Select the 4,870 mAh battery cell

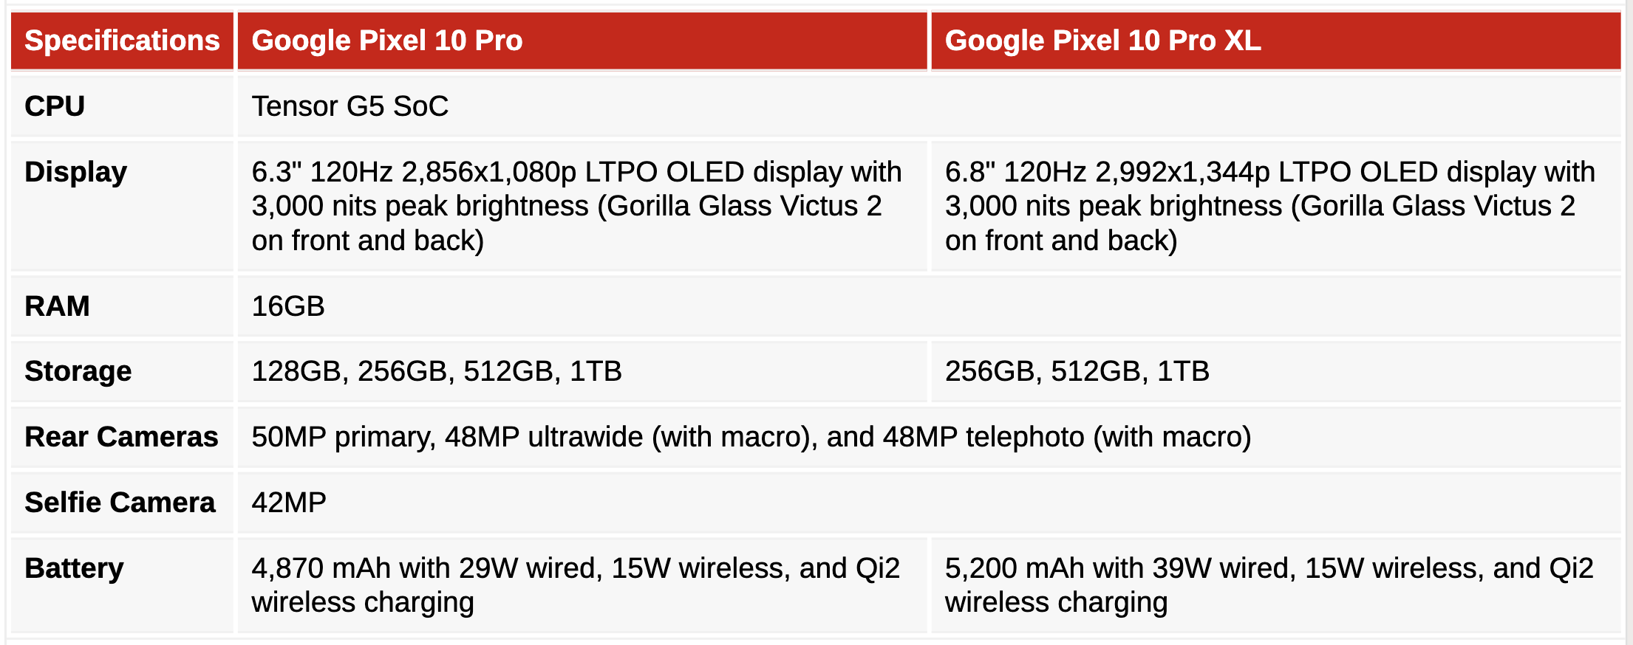point(582,585)
